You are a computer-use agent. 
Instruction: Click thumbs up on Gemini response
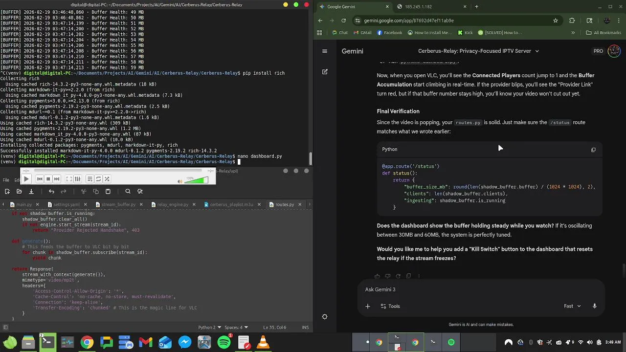(x=377, y=276)
